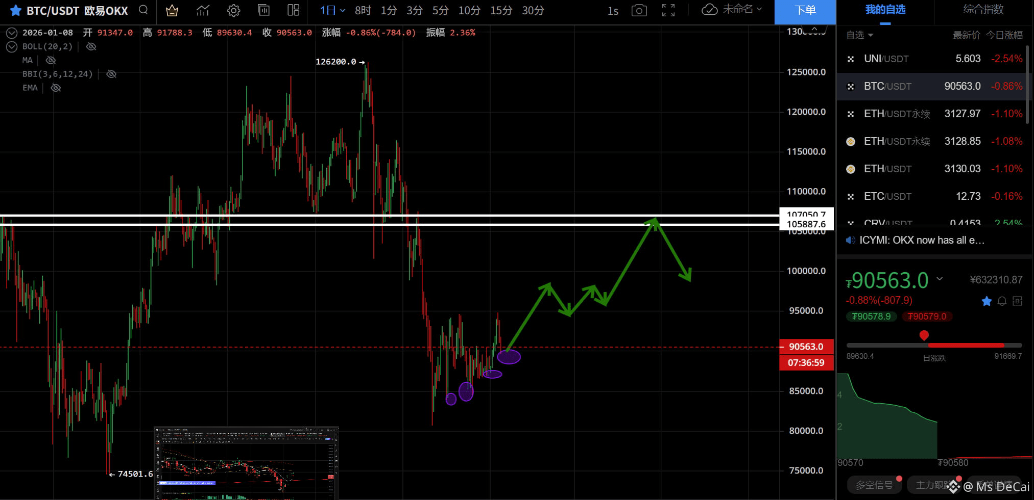Collapse the BOLL indicator legend
This screenshot has height=500, width=1034.
pos(12,47)
